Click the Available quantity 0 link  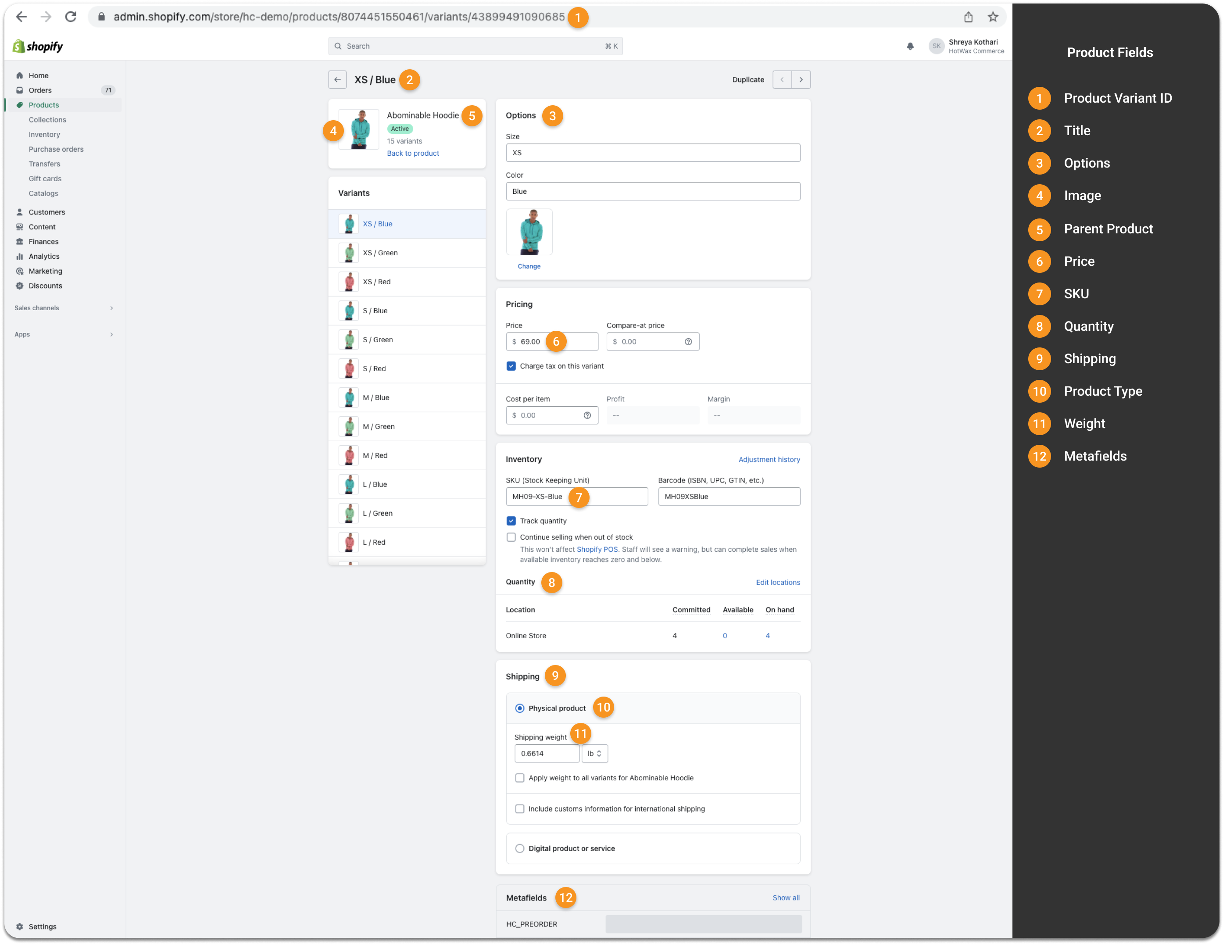point(725,636)
